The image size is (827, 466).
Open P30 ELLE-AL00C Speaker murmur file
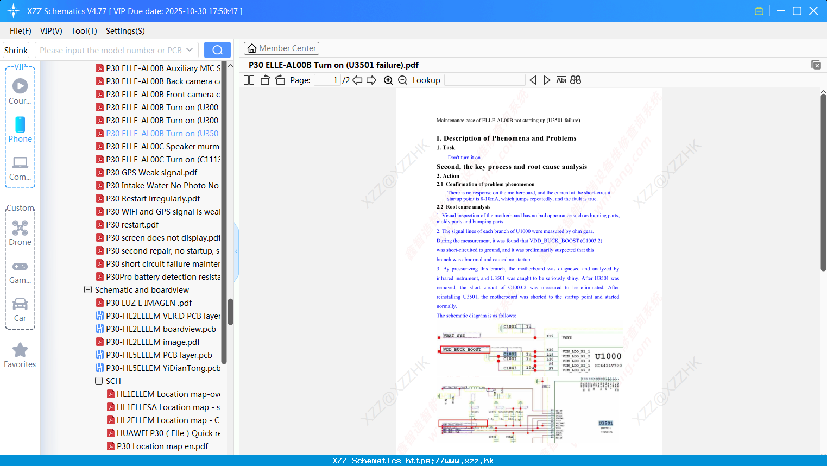point(158,147)
